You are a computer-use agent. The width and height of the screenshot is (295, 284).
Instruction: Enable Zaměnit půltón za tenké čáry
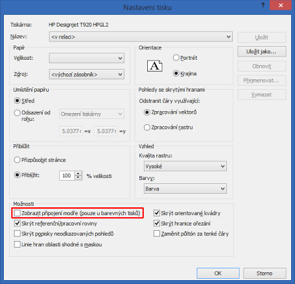point(157,234)
